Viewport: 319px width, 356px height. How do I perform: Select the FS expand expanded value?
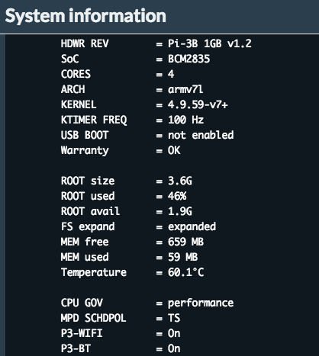pyautogui.click(x=192, y=226)
